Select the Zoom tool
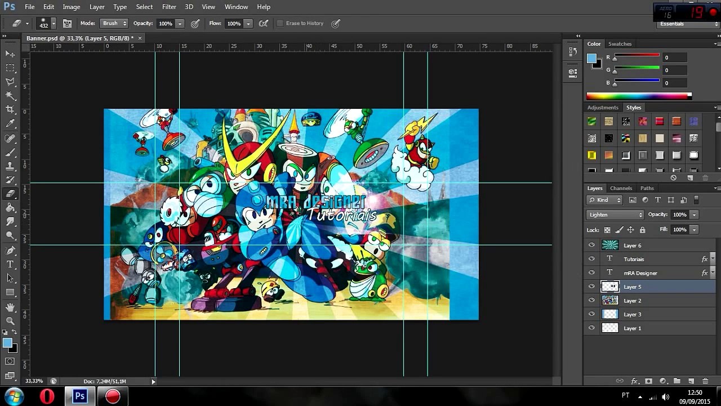 pos(10,321)
